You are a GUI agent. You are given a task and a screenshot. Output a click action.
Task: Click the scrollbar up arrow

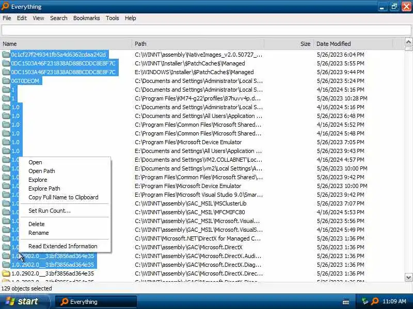pos(408,42)
